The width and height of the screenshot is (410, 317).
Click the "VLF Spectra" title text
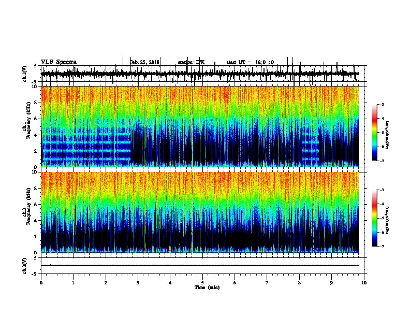click(58, 62)
